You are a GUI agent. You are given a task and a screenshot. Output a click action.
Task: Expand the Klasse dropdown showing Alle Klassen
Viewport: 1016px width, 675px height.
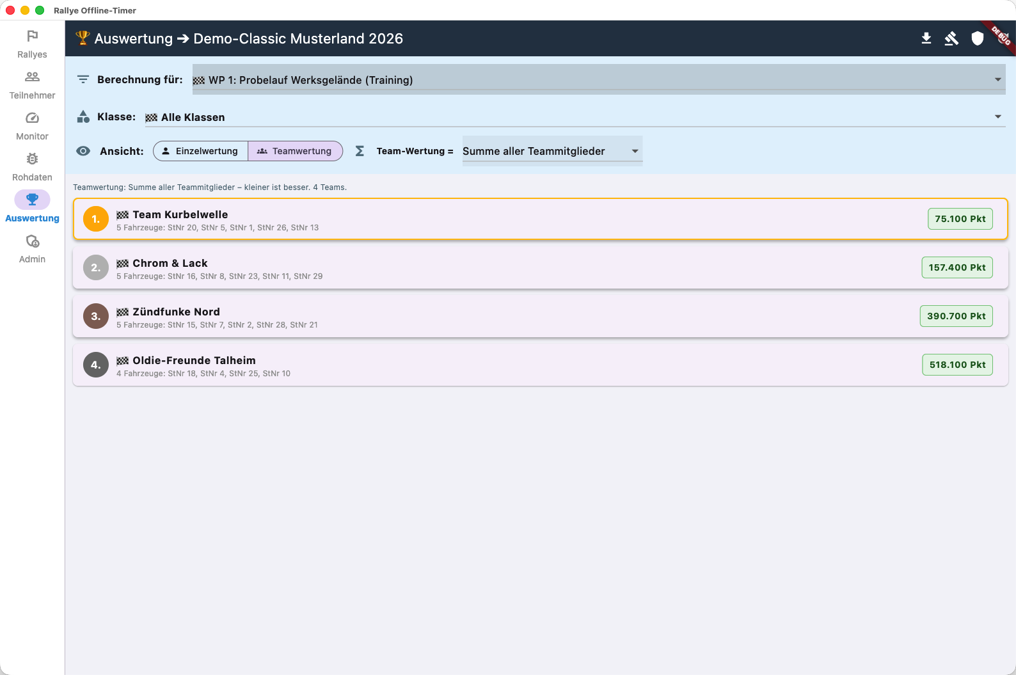[x=575, y=117]
